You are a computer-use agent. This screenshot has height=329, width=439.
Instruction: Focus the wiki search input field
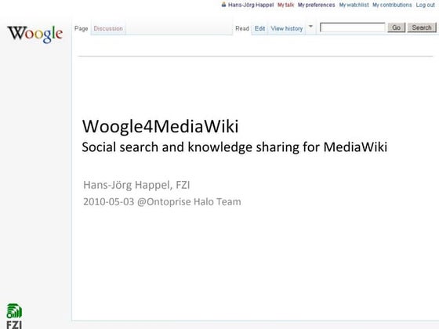tap(353, 27)
